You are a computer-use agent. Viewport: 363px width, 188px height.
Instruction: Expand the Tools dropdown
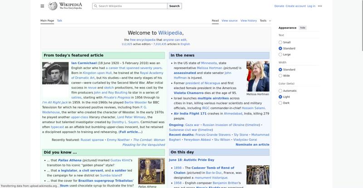pyautogui.click(x=265, y=20)
